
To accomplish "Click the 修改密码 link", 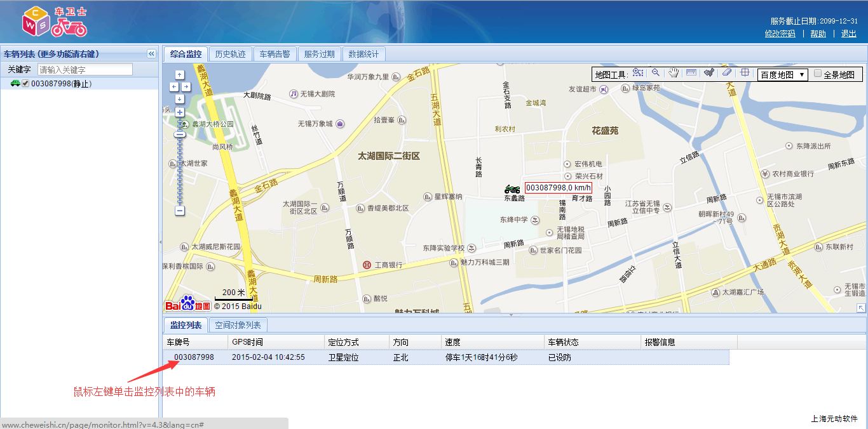I will [x=780, y=34].
